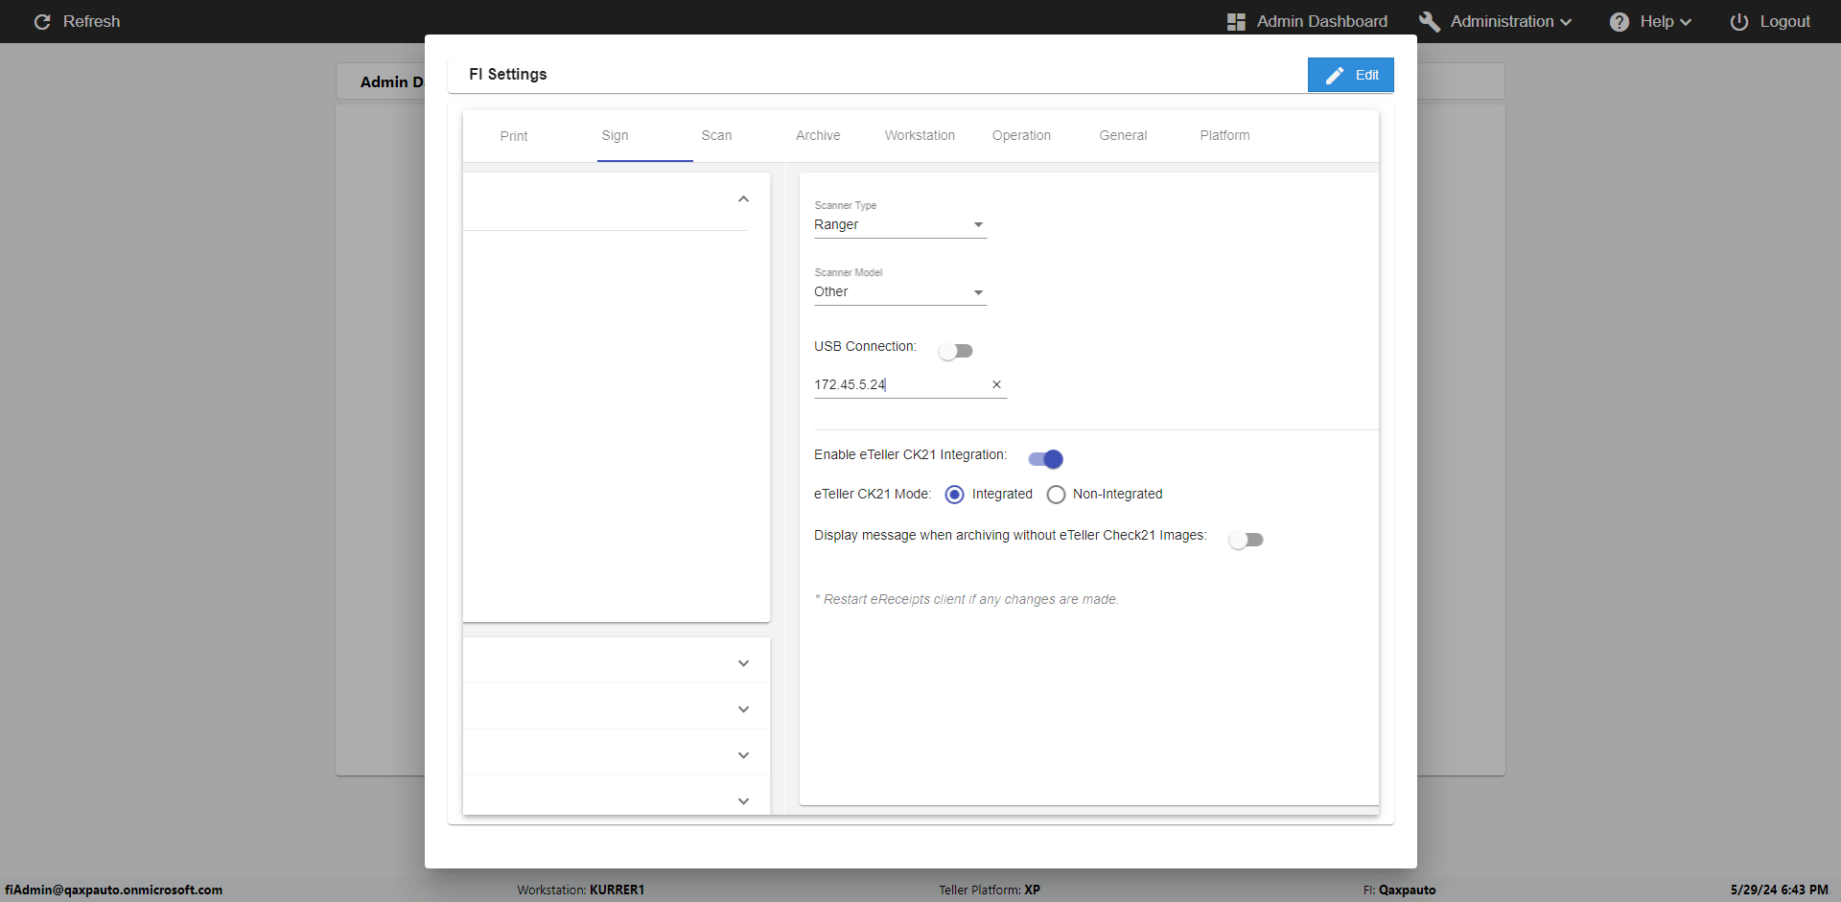Disable eTeller CK21 Integration switch

1045,459
